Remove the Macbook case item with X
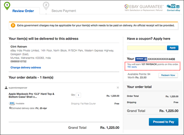 [118, 88]
